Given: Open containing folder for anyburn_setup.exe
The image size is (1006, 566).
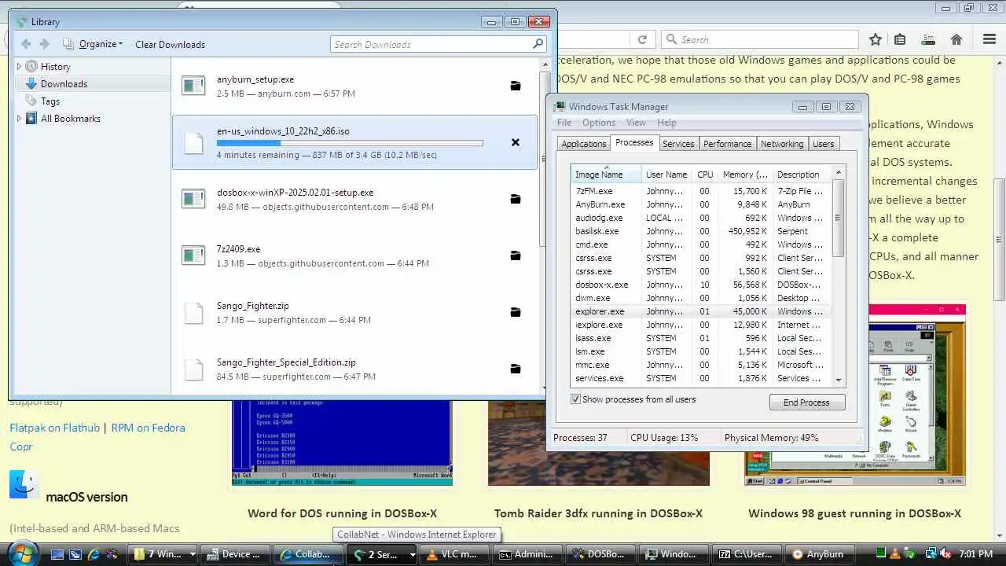Looking at the screenshot, I should click(x=516, y=86).
